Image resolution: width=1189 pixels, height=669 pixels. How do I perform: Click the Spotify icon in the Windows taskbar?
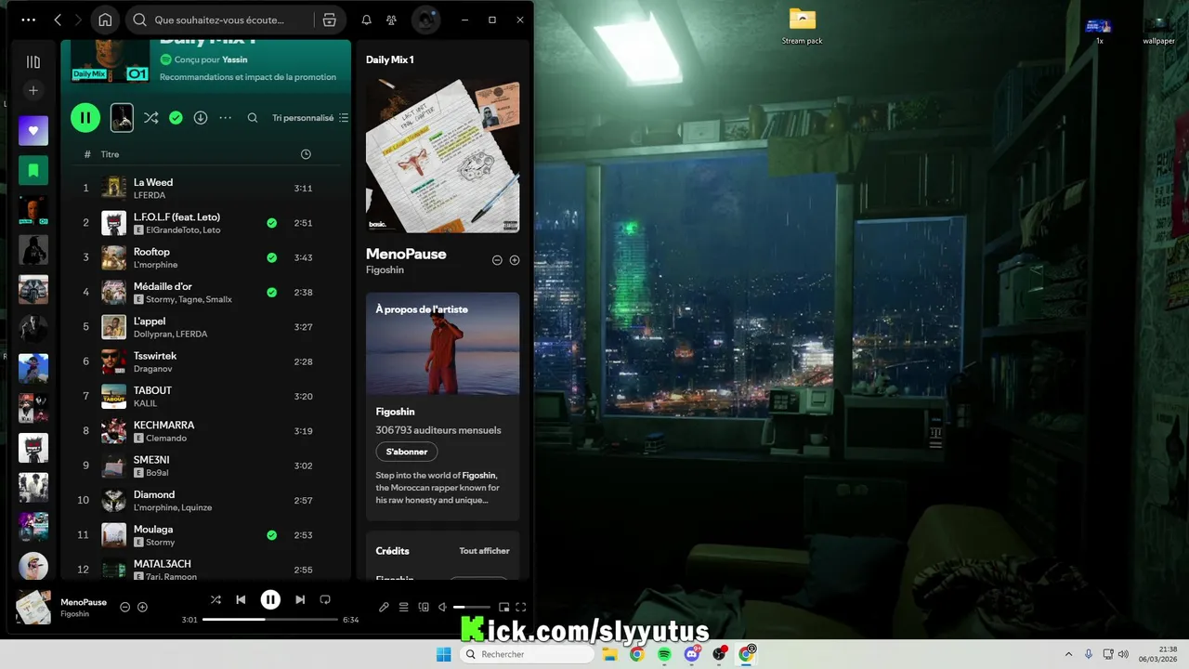(664, 654)
